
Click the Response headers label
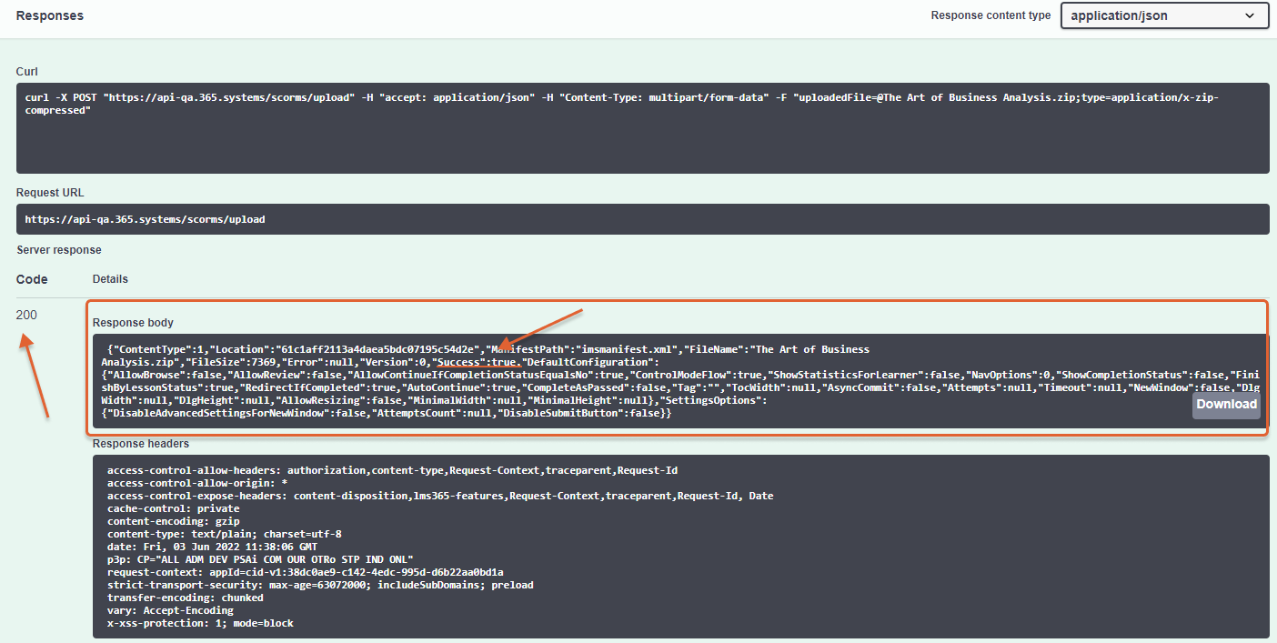[x=140, y=444]
